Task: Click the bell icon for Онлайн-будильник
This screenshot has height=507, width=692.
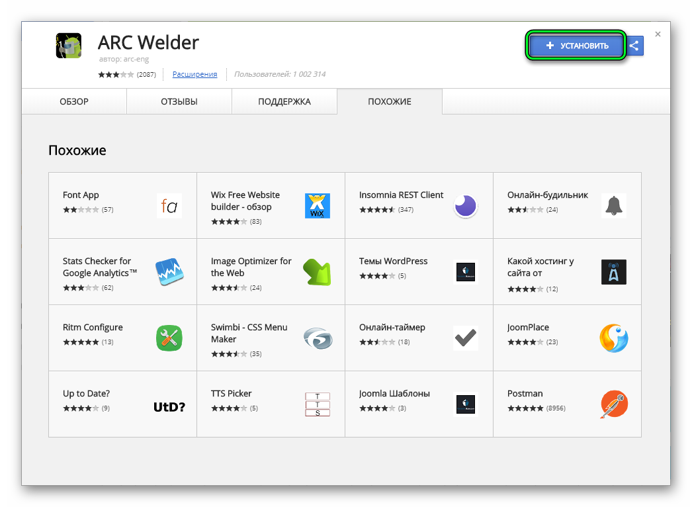Action: [x=614, y=206]
